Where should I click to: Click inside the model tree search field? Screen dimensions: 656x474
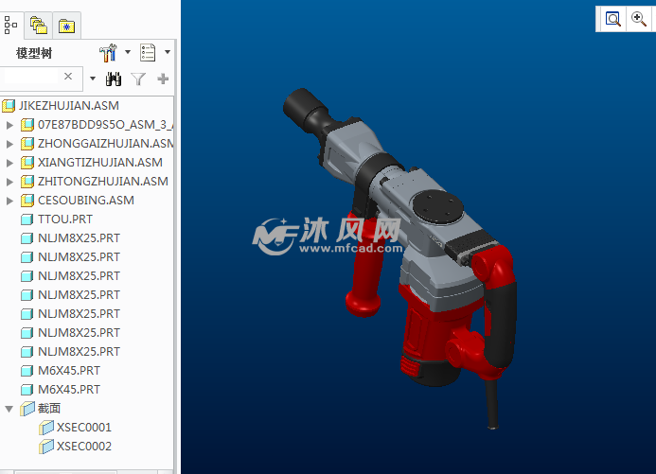31,77
